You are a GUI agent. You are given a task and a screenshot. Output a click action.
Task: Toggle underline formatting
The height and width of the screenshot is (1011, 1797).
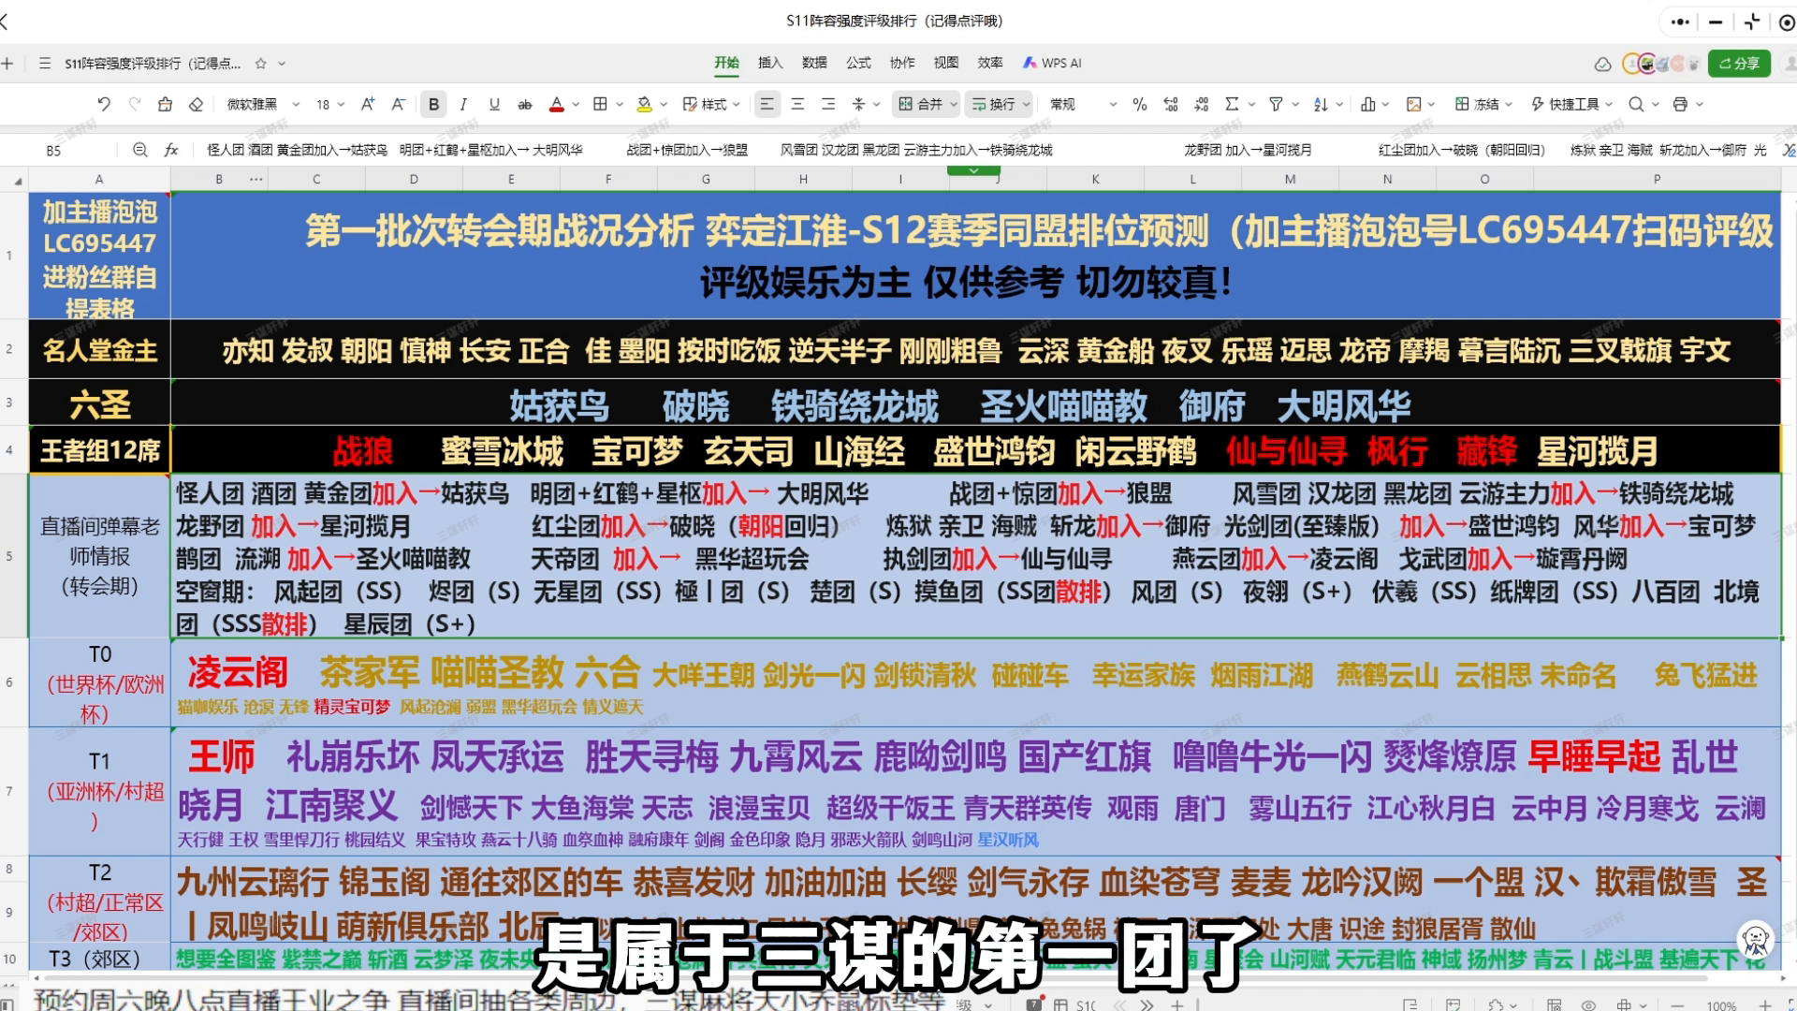(x=494, y=104)
